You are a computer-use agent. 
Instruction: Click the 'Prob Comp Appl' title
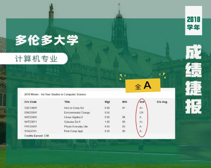(74, 131)
